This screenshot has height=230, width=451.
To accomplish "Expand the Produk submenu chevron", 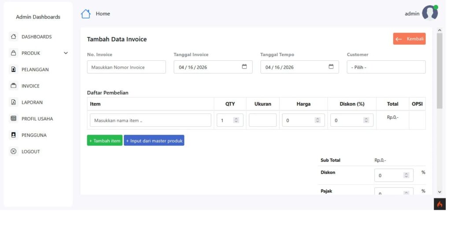I will [66, 53].
